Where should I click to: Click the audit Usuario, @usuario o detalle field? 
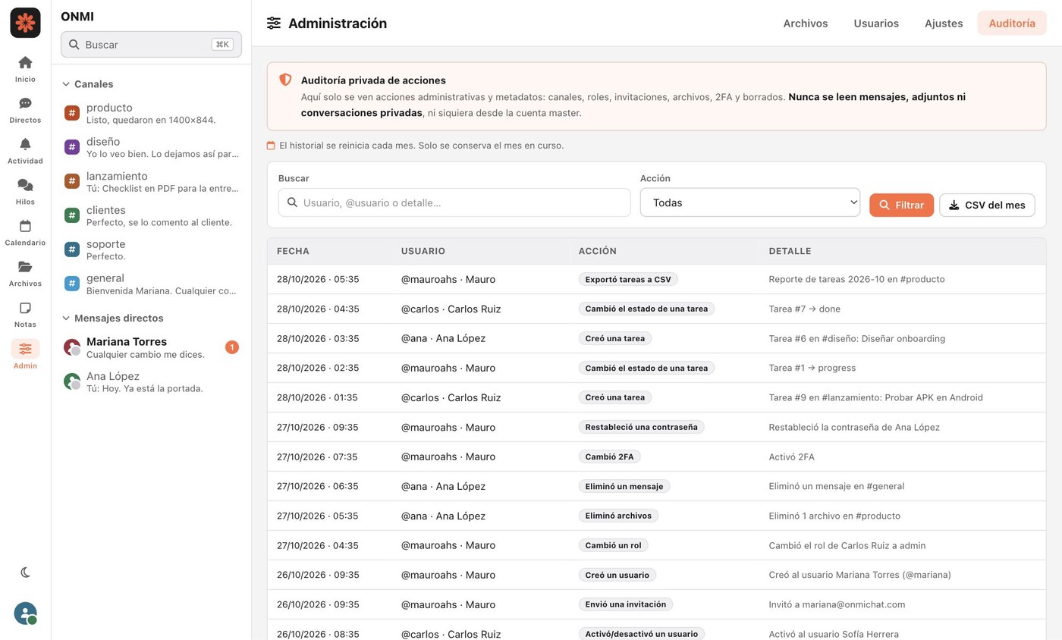click(454, 202)
